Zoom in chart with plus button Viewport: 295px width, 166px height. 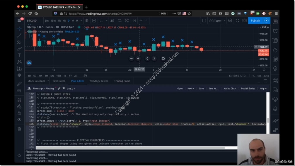tap(138, 58)
